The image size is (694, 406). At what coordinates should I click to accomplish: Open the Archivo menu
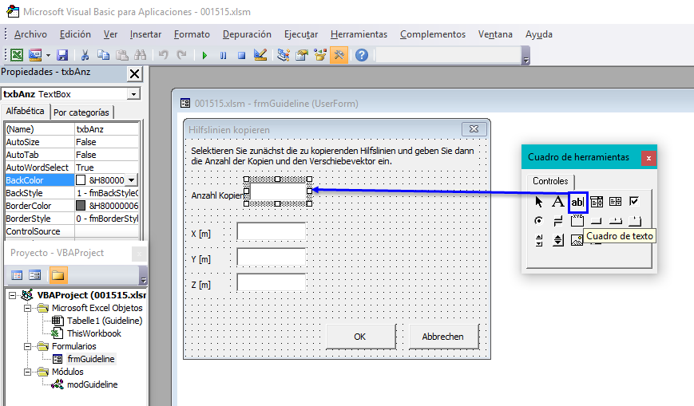click(x=30, y=34)
